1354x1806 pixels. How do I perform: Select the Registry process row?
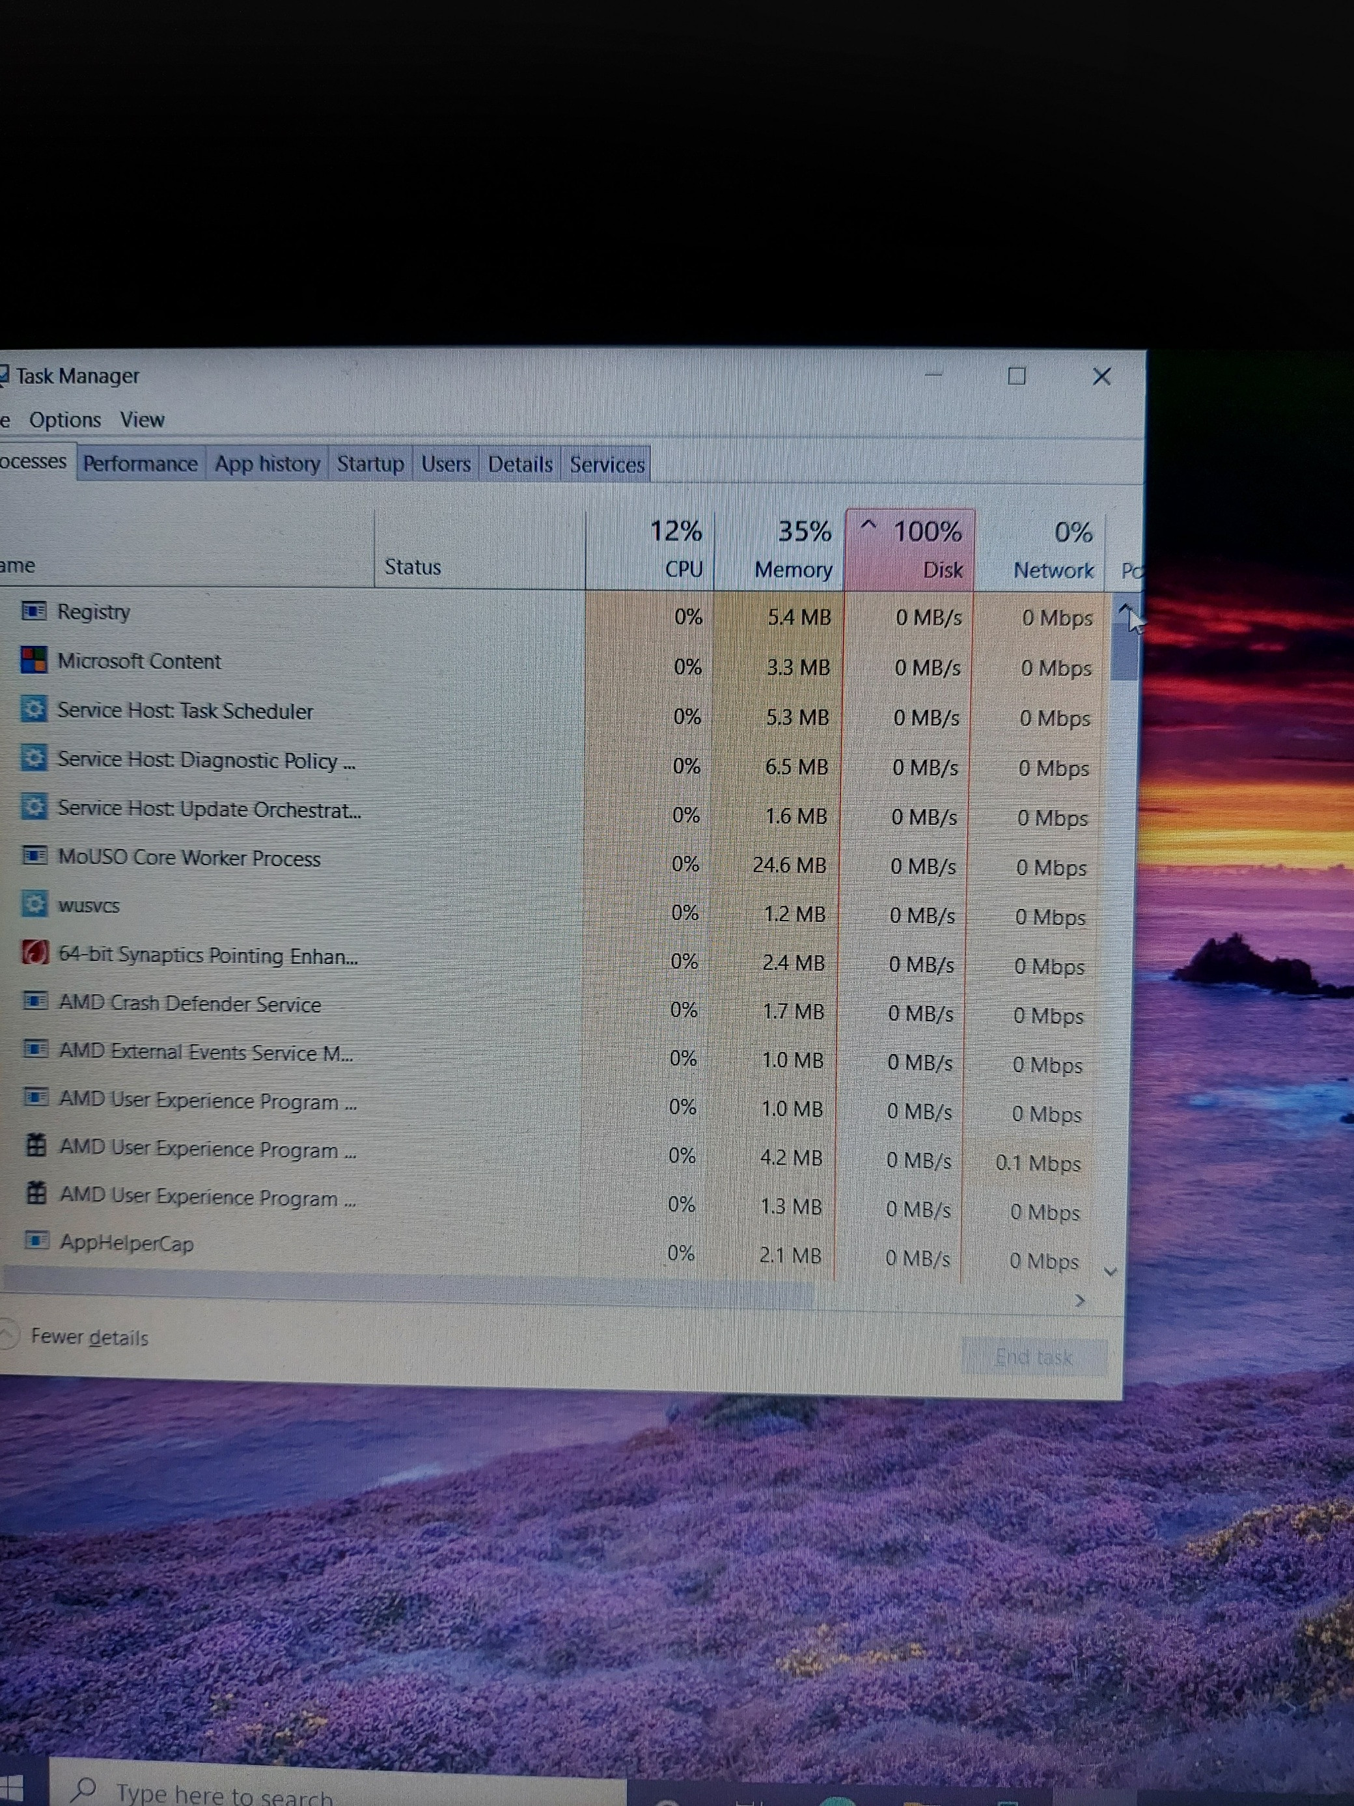pos(555,614)
